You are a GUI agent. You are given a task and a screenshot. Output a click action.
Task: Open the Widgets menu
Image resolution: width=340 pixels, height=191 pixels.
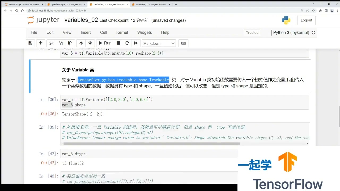point(144,32)
